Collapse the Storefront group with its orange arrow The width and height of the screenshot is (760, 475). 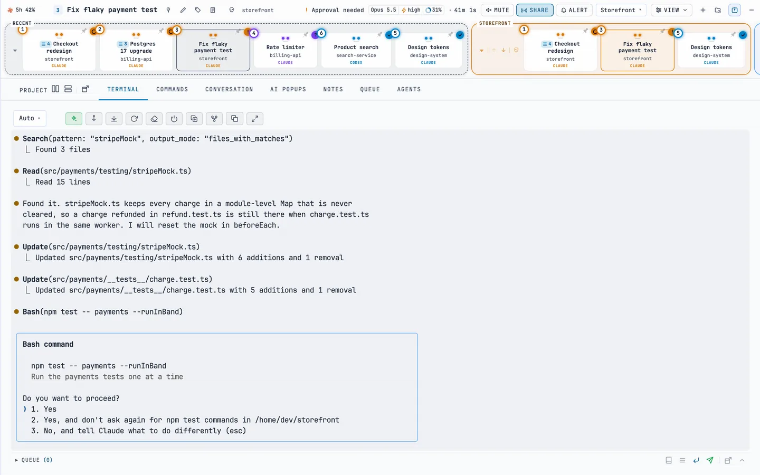click(x=481, y=51)
